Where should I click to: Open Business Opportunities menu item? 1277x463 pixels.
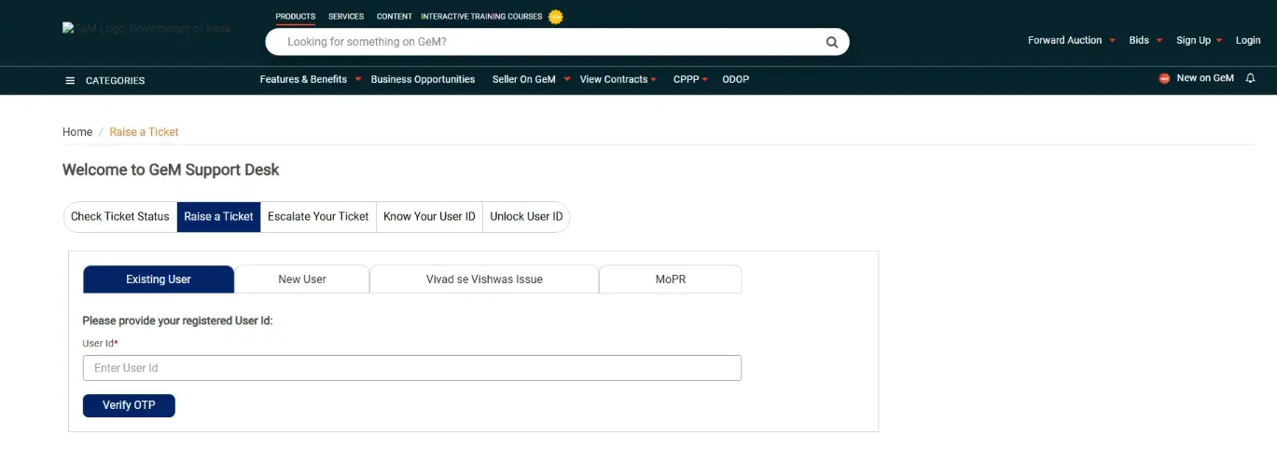tap(423, 79)
